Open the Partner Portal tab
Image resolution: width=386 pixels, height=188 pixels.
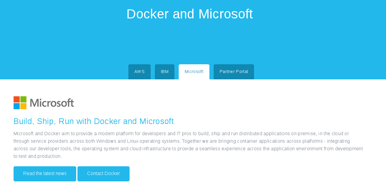point(234,72)
